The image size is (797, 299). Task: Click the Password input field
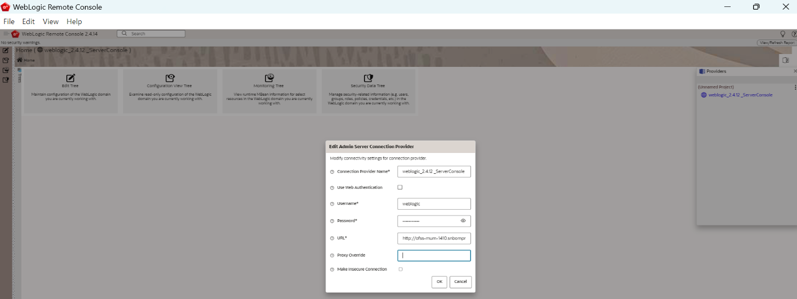coord(434,221)
